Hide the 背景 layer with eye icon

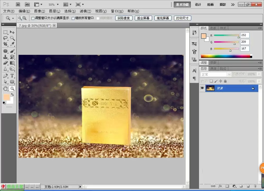point(202,88)
